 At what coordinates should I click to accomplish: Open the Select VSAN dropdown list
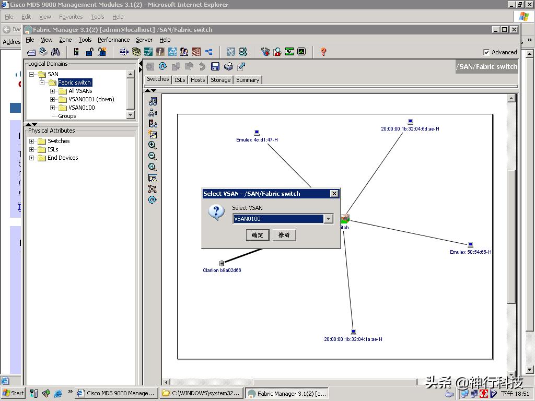coord(328,219)
